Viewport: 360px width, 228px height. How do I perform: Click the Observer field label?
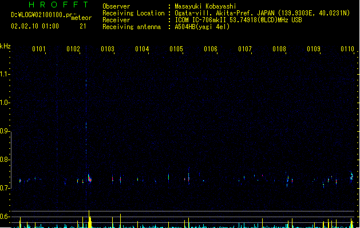point(116,6)
